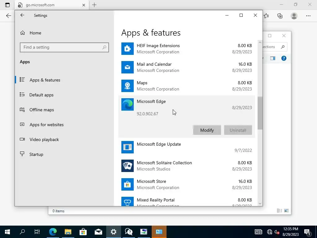Click the search magnifier in Find a setting
The image size is (317, 238).
pos(104,47)
